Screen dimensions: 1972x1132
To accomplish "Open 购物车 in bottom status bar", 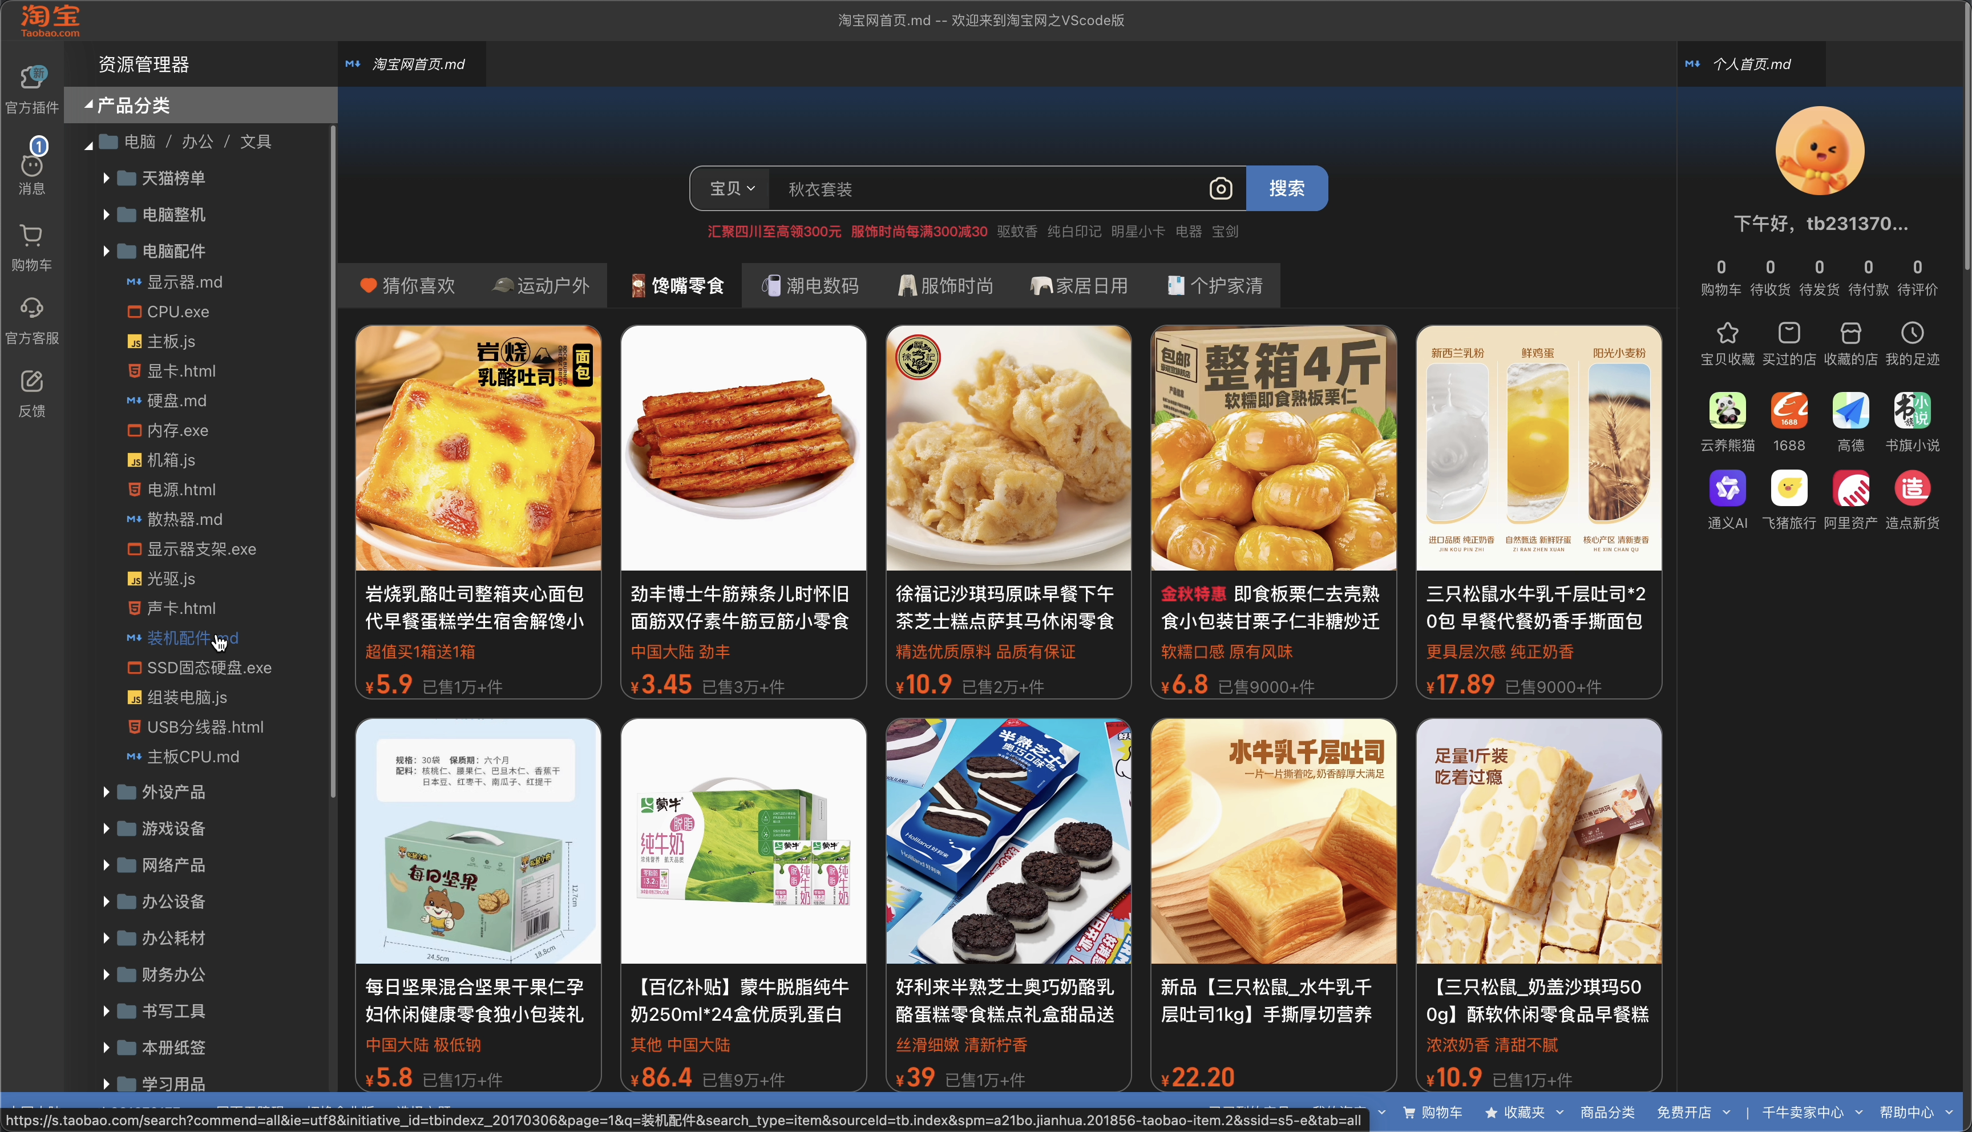I will [1432, 1113].
